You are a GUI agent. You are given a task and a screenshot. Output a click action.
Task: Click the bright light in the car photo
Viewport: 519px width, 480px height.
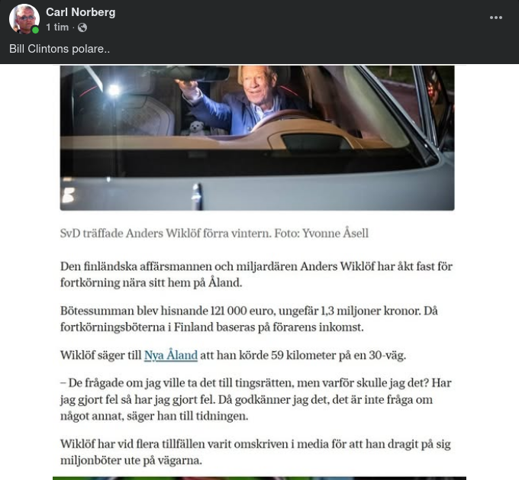click(114, 90)
